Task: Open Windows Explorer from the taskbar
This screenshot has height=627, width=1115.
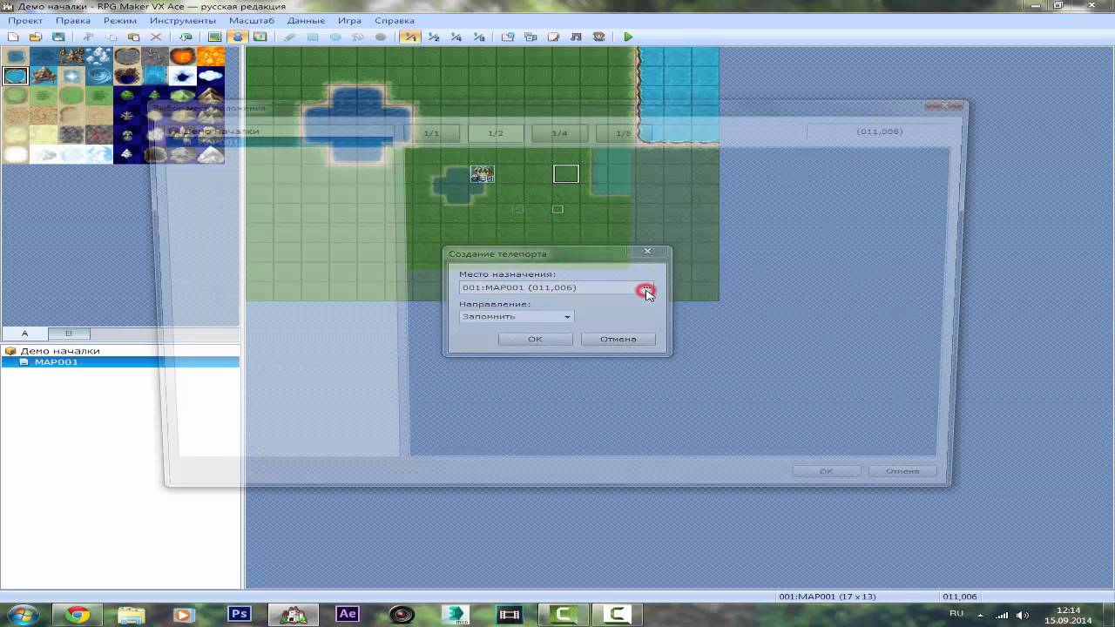Action: (132, 615)
